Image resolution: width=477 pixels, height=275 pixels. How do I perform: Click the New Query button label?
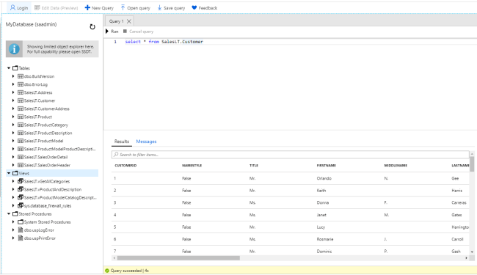click(x=103, y=8)
